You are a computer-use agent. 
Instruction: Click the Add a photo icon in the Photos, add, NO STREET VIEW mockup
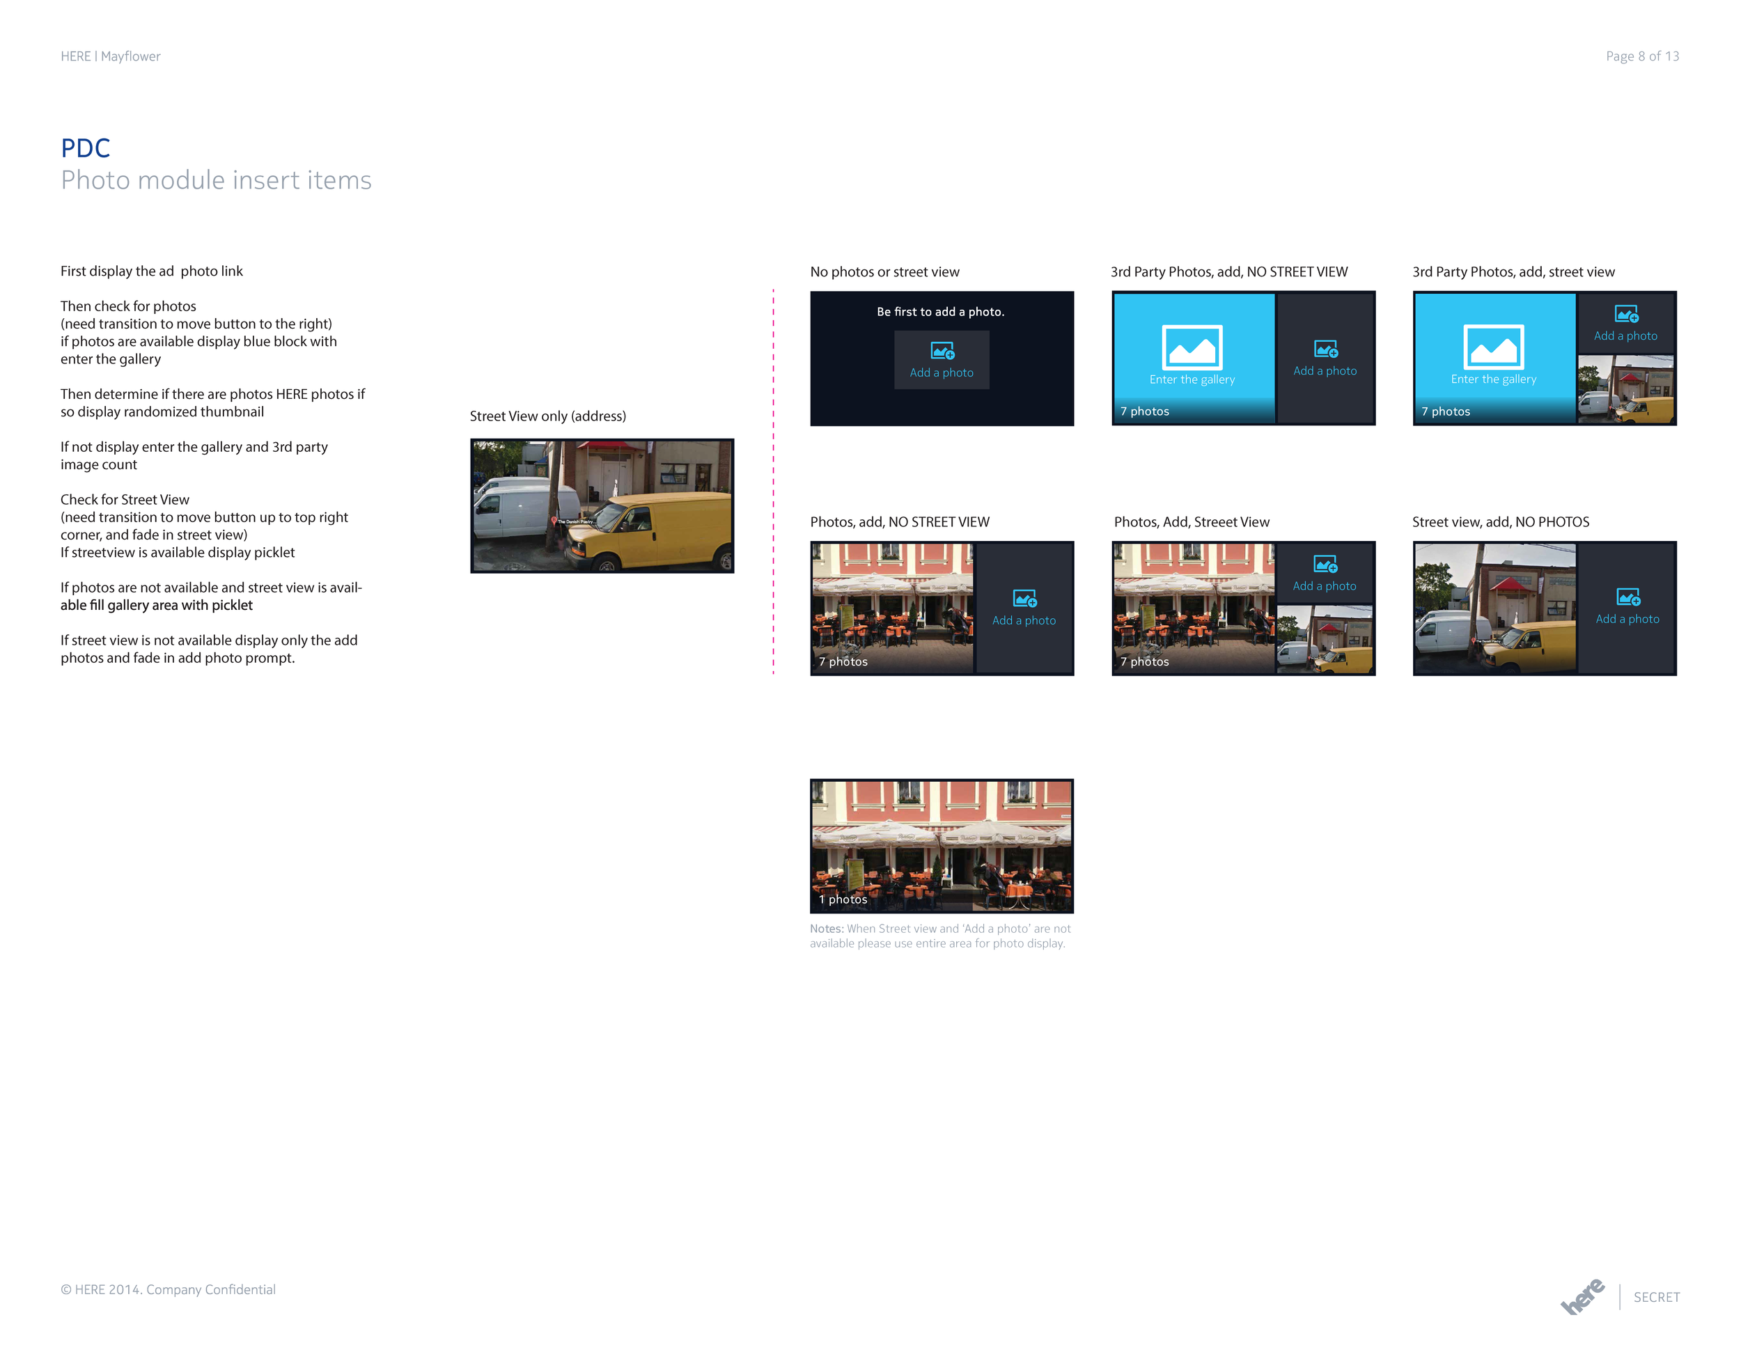point(1024,599)
